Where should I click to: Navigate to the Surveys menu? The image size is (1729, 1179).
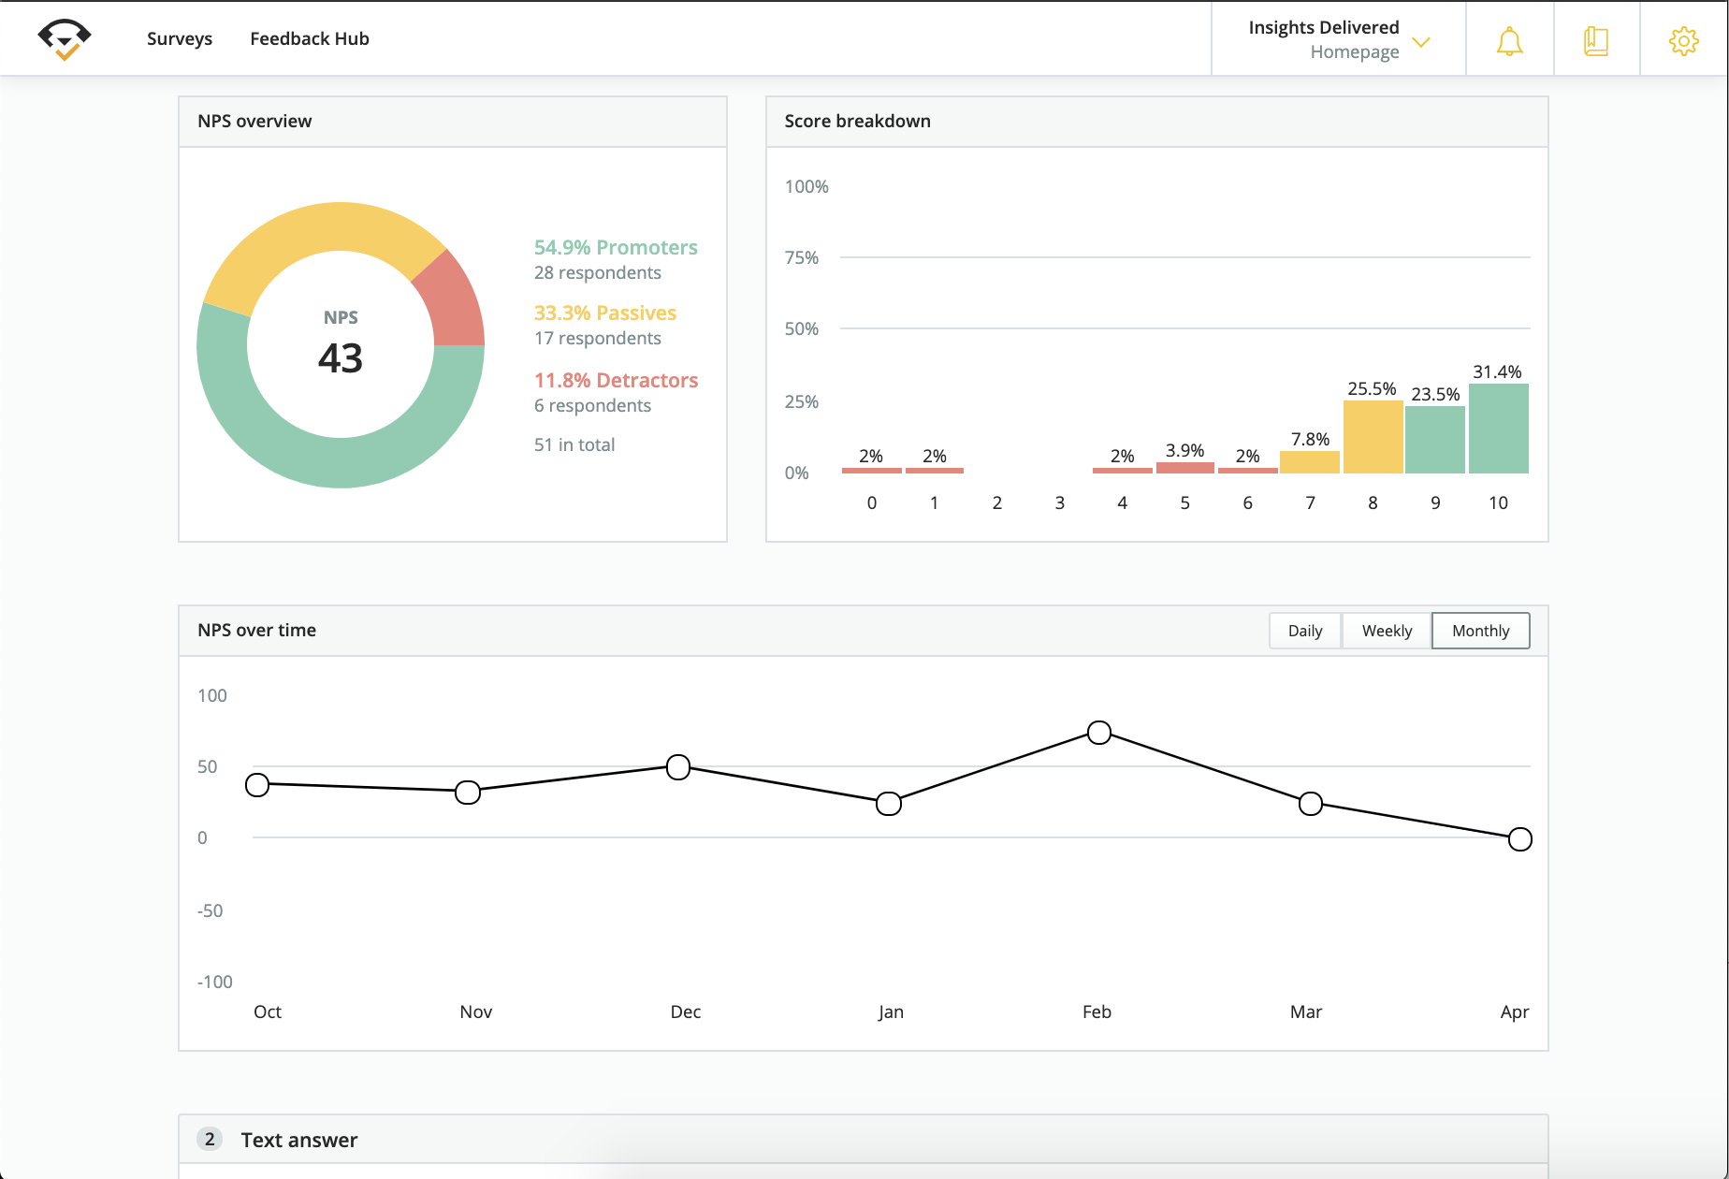click(179, 38)
